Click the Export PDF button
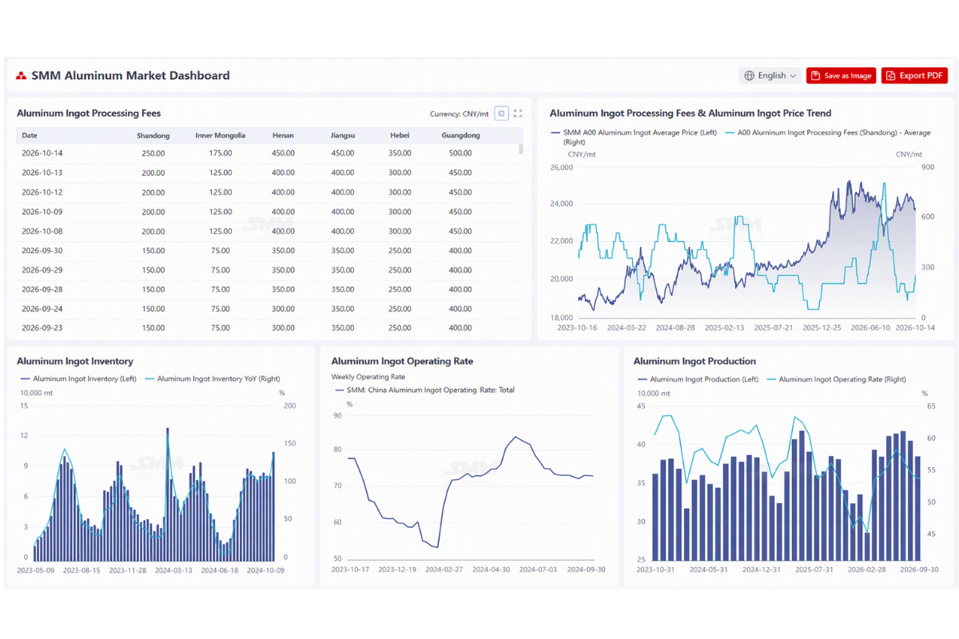Viewport: 959px width, 639px height. tap(914, 76)
